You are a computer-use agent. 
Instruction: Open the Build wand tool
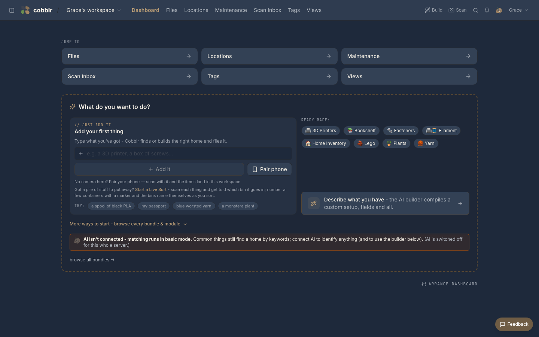pos(433,10)
